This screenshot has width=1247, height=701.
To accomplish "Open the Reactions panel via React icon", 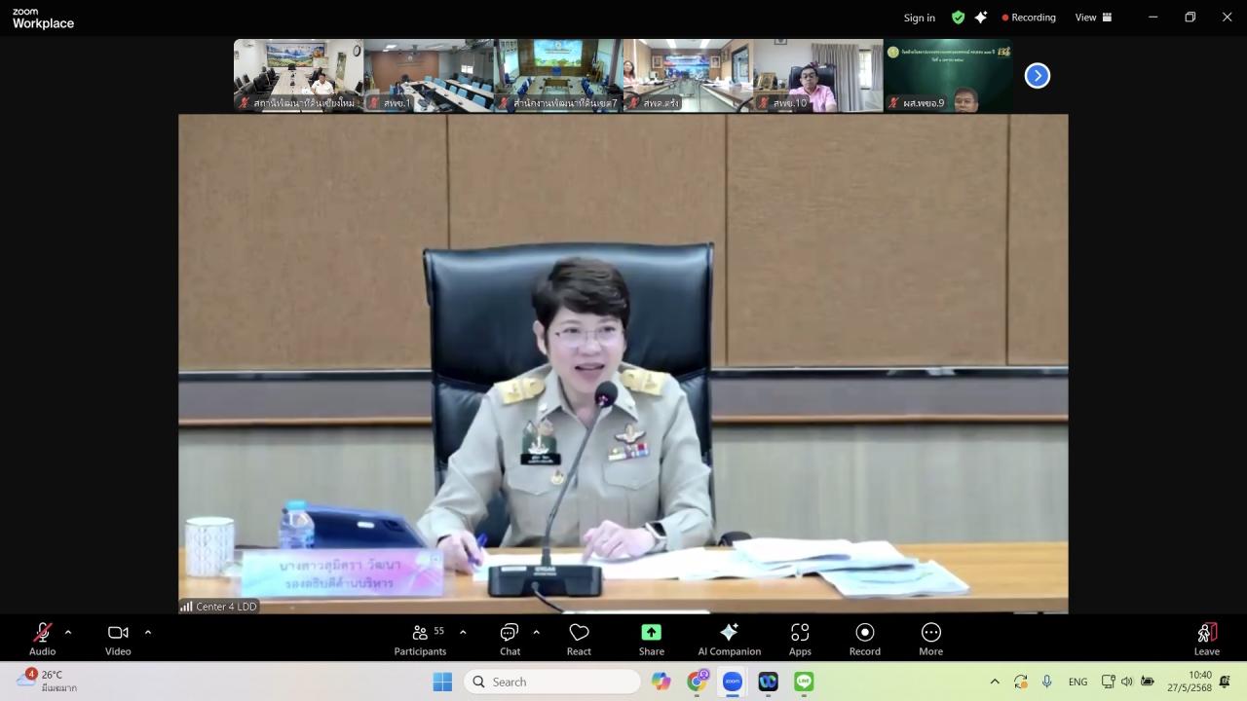I will coord(579,633).
